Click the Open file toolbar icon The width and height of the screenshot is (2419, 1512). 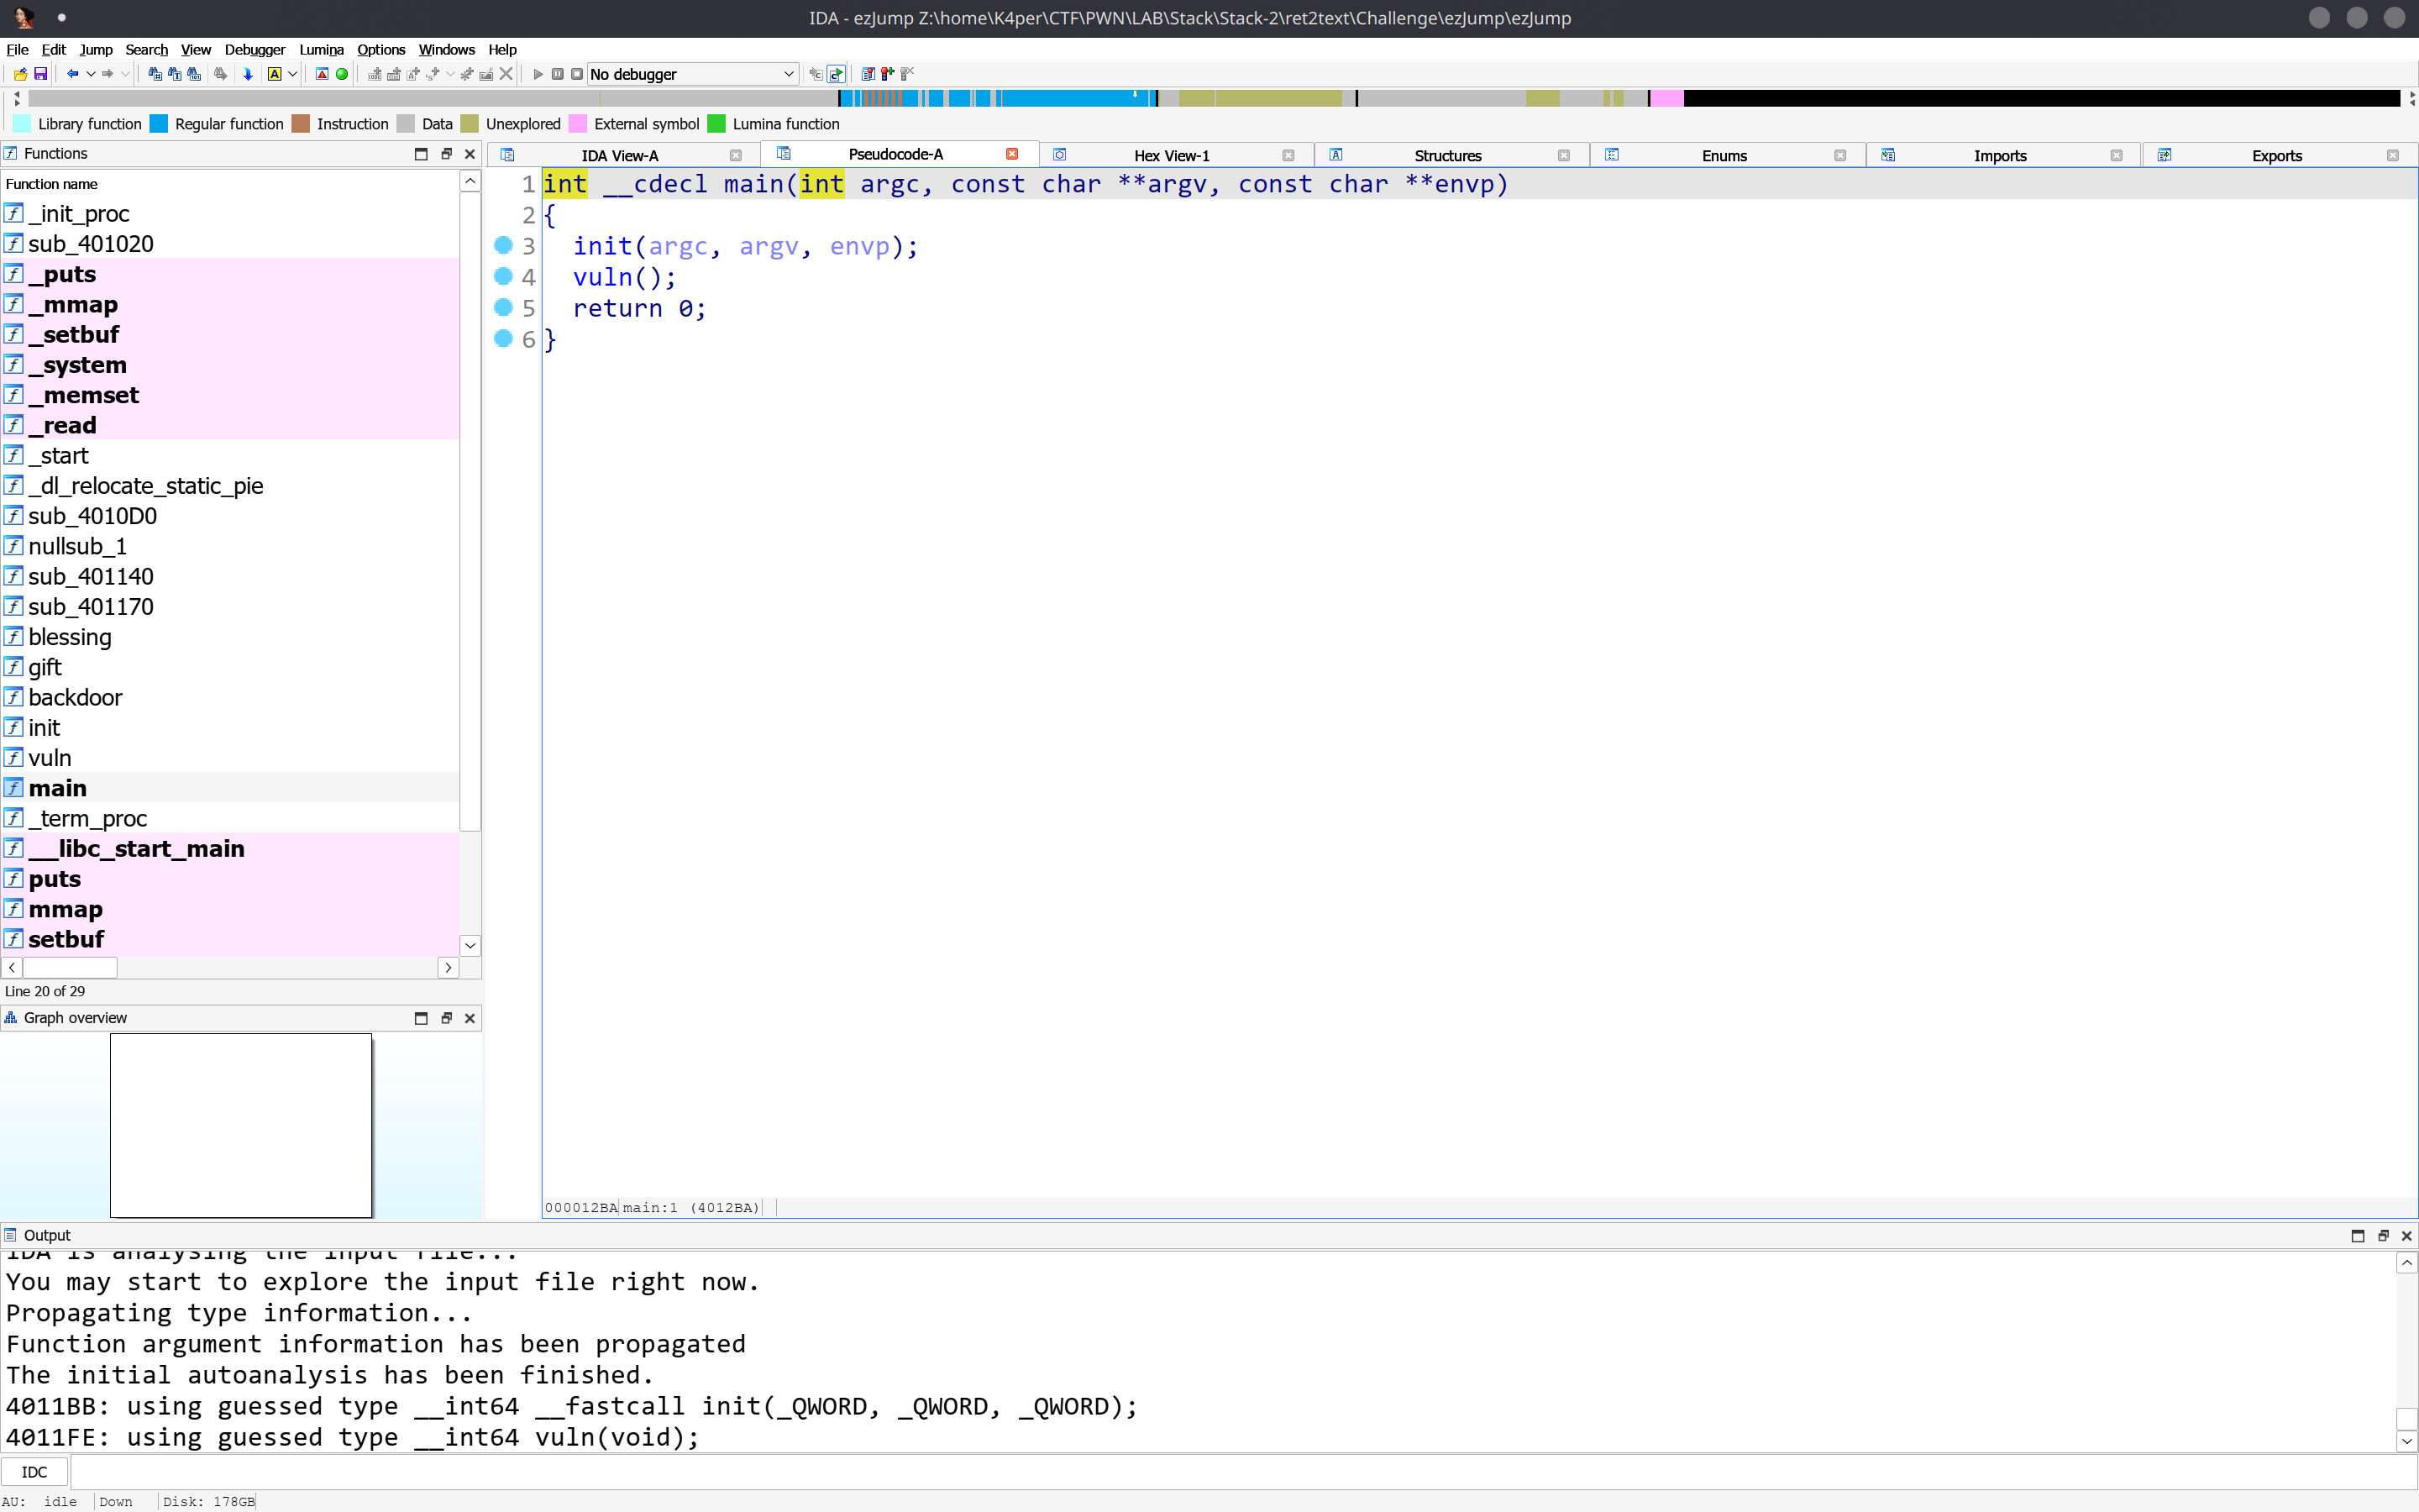click(x=20, y=74)
